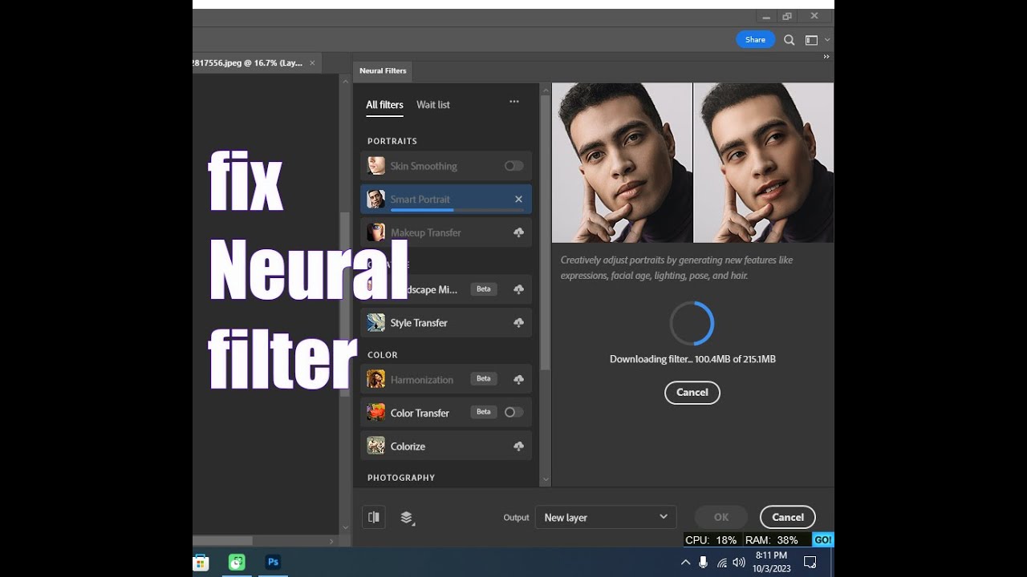
Task: Cancel Smart Portrait download with X icon
Action: (x=518, y=200)
